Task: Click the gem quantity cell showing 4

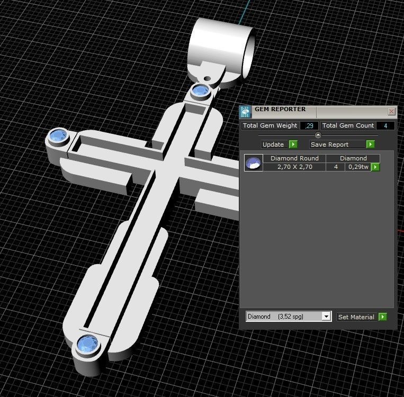Action: point(336,167)
